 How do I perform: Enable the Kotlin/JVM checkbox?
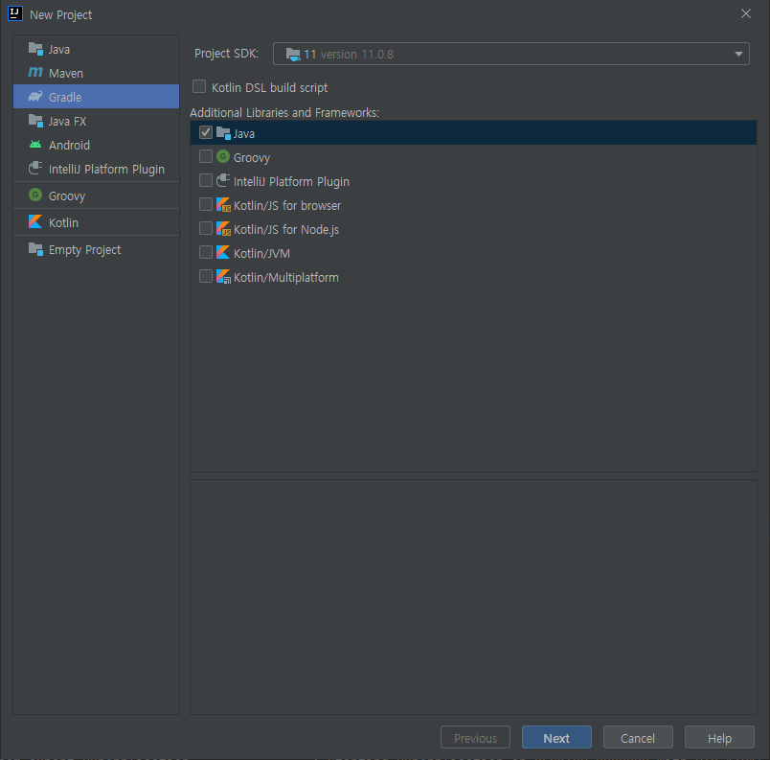pyautogui.click(x=206, y=252)
